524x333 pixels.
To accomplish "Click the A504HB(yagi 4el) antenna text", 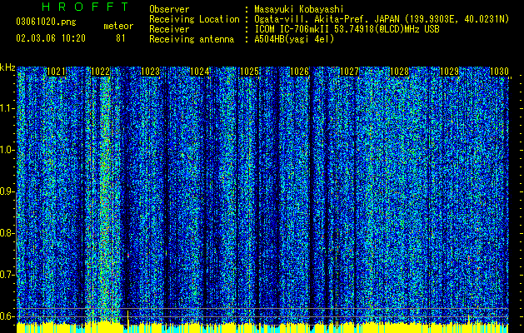I will click(x=294, y=39).
